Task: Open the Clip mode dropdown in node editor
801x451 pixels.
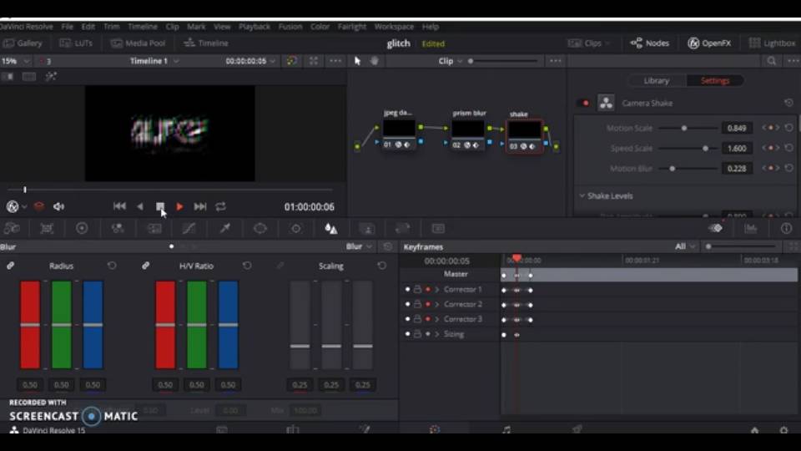Action: pos(450,61)
